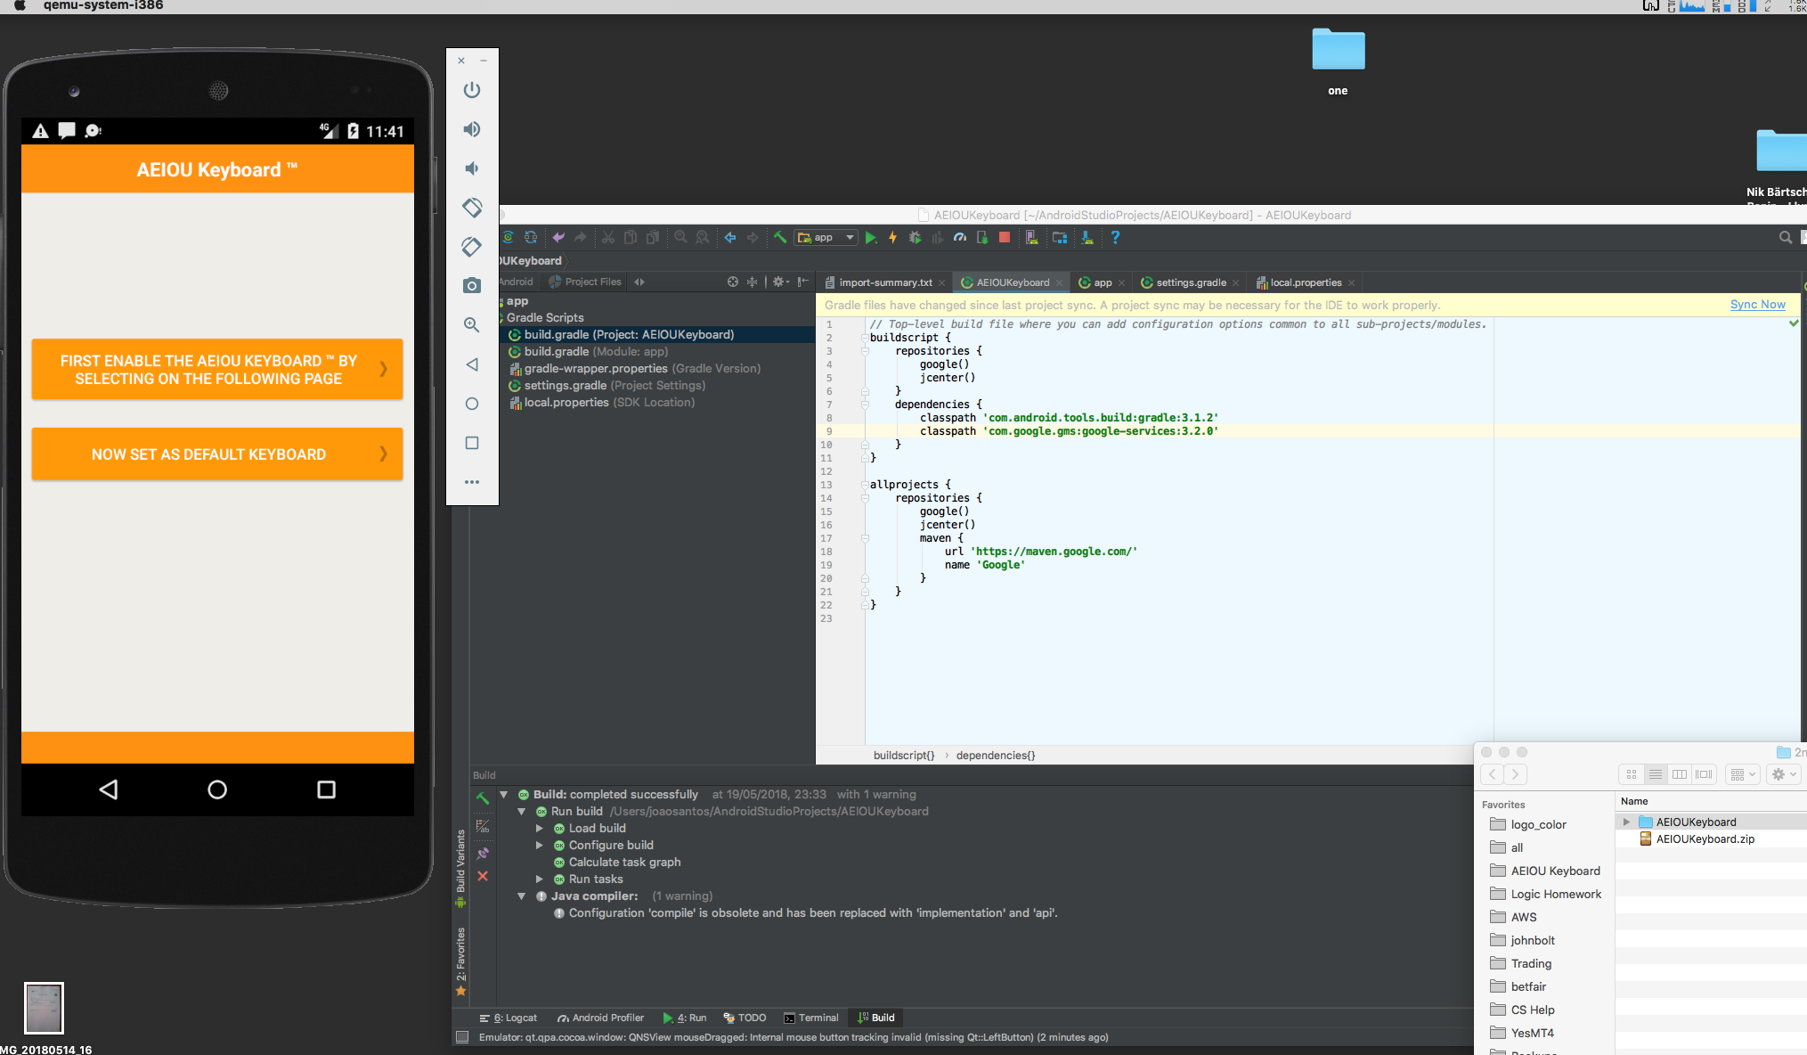The height and width of the screenshot is (1055, 1807).
Task: Collapse the Java compiler build node
Action: (522, 896)
